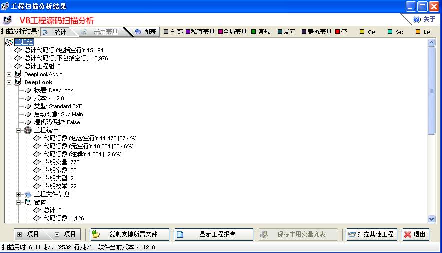Screen dimensions: 442x253
Task: Click 扫描其他工程 button
Action: pyautogui.click(x=372, y=234)
